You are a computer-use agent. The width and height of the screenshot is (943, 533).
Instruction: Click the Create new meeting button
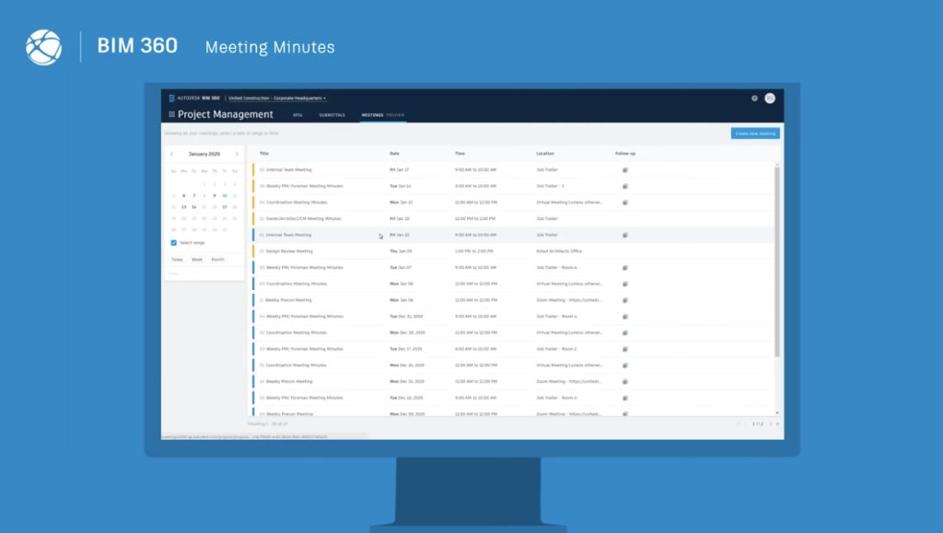pyautogui.click(x=755, y=133)
